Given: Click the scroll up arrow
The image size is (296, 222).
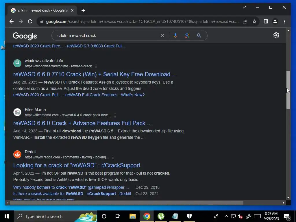Looking at the screenshot, I should [288, 30].
